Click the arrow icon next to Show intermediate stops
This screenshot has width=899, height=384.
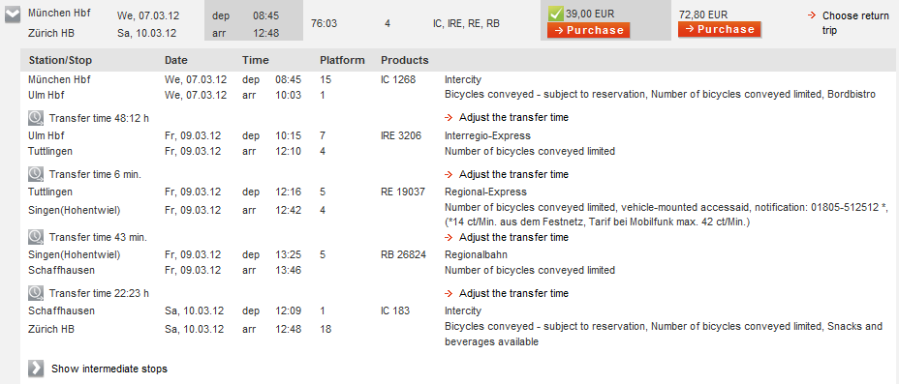point(36,369)
